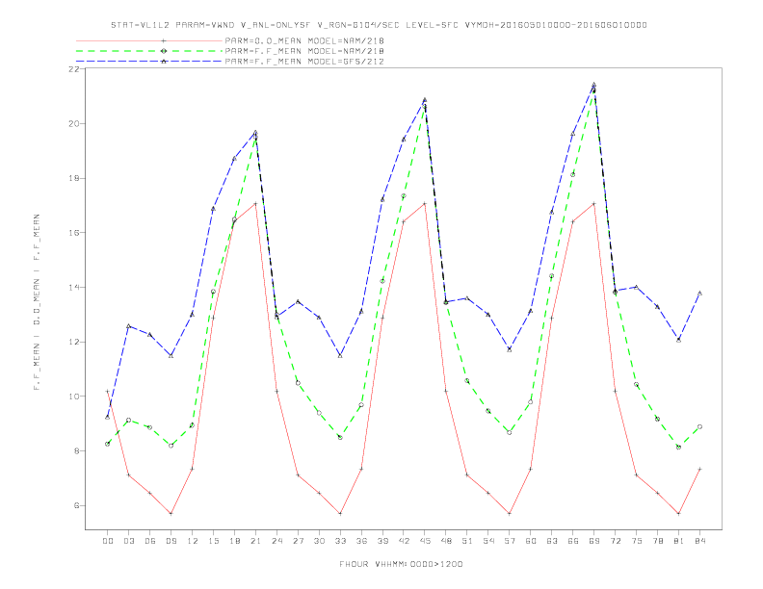The width and height of the screenshot is (763, 589).
Task: Click the green dashed line sample in legend
Action: (x=149, y=51)
